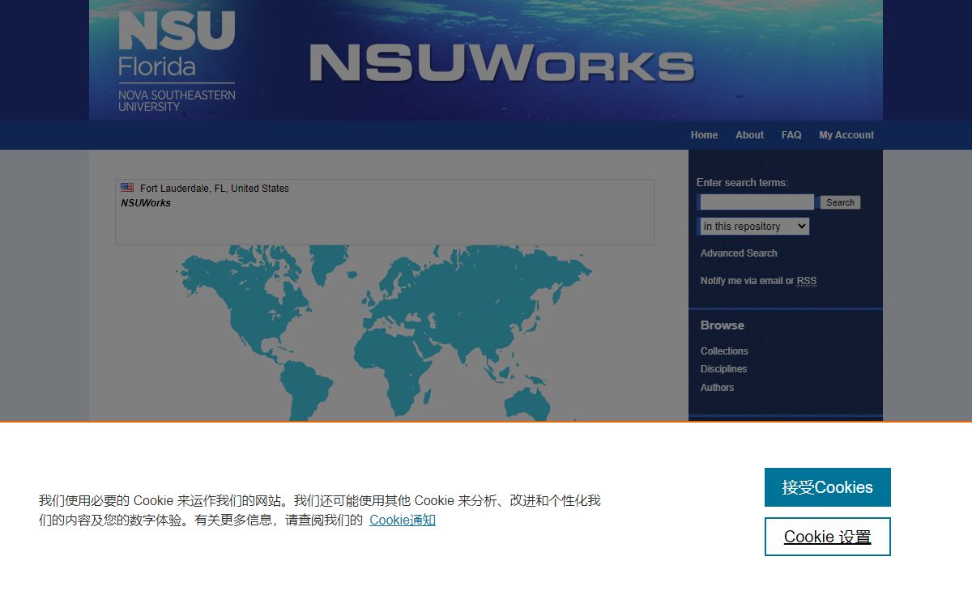Browse Authors link
The height and width of the screenshot is (599, 972).
[717, 388]
